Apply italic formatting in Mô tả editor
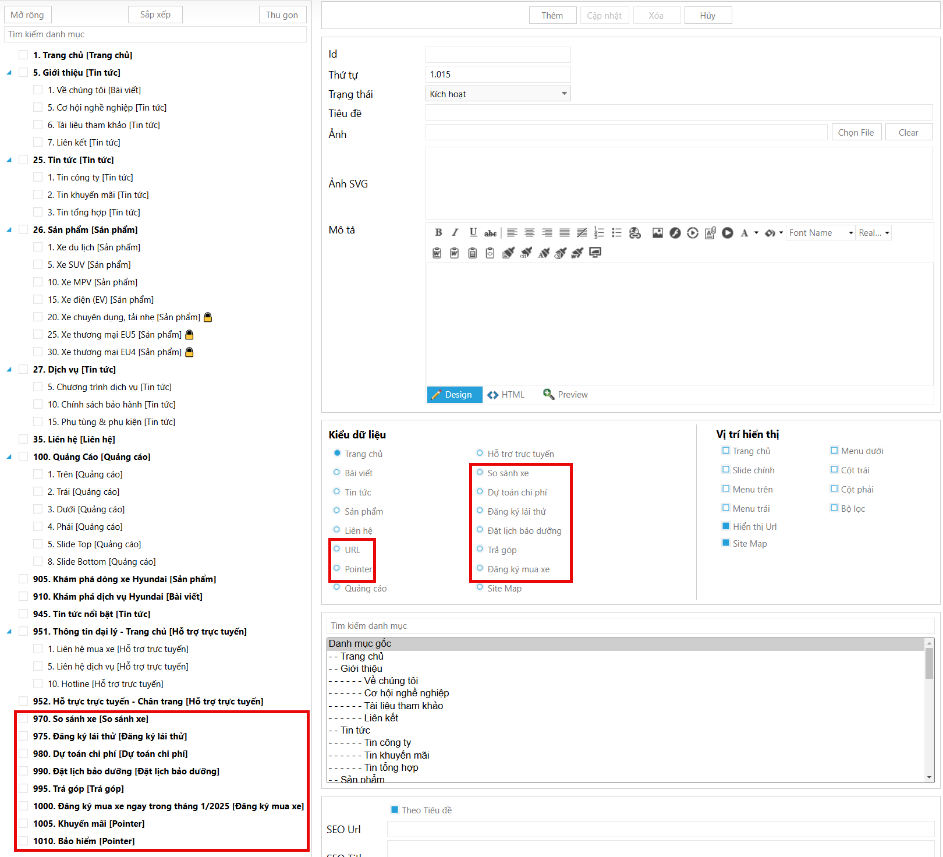Image resolution: width=943 pixels, height=857 pixels. 455,233
